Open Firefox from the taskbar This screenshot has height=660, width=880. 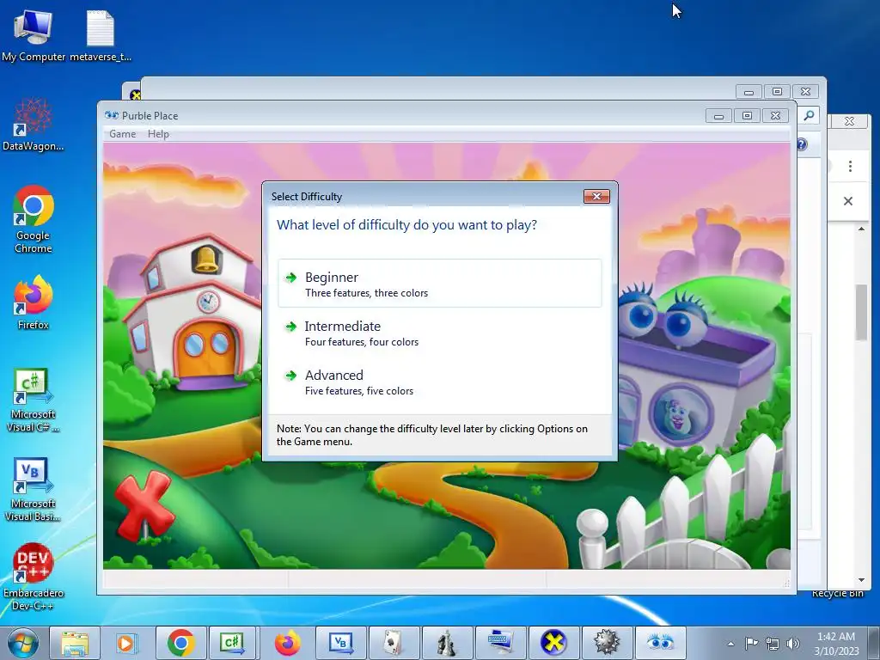click(x=287, y=643)
